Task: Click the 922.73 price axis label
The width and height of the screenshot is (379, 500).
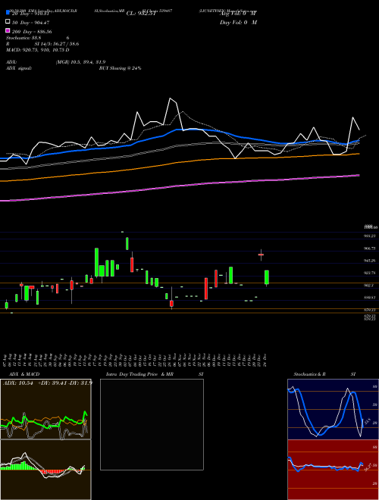Action: 370,273
